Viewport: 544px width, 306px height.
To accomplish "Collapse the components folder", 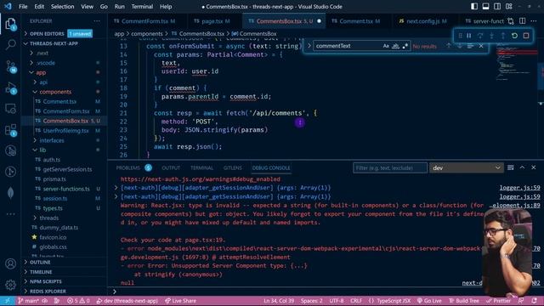I will coord(54,92).
